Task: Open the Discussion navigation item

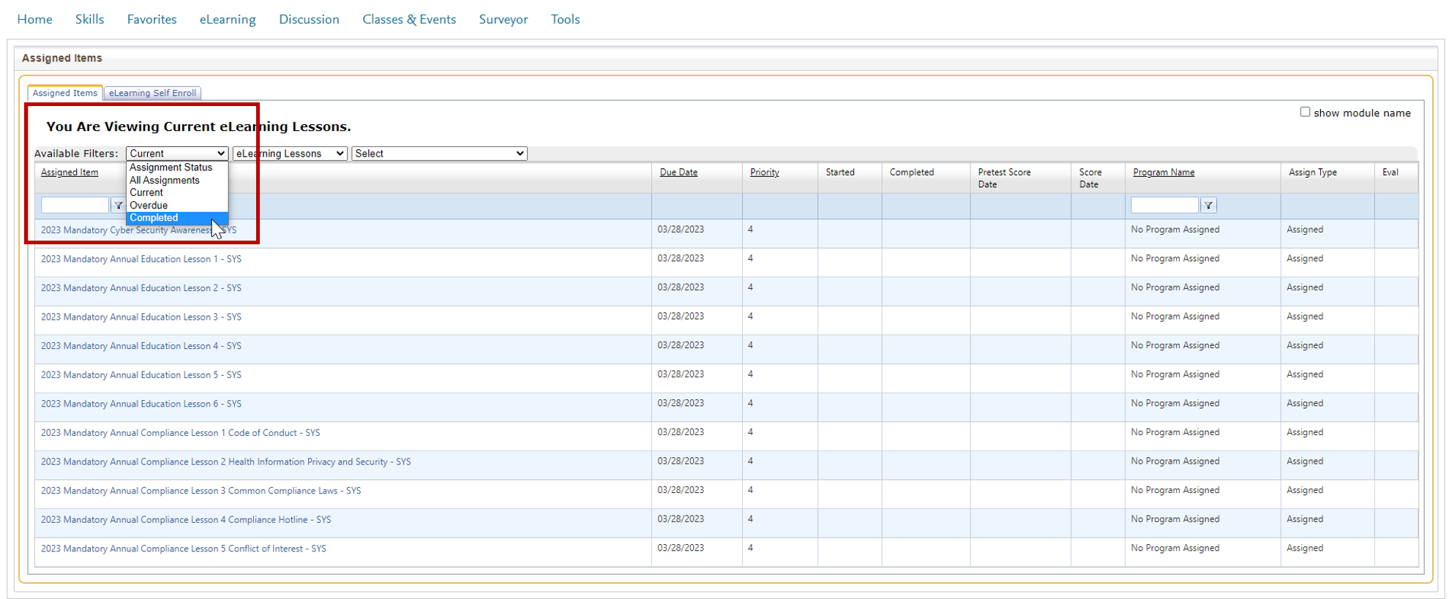Action: (x=309, y=19)
